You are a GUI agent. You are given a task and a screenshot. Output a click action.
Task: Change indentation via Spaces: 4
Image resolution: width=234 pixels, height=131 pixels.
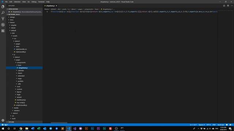202,125
